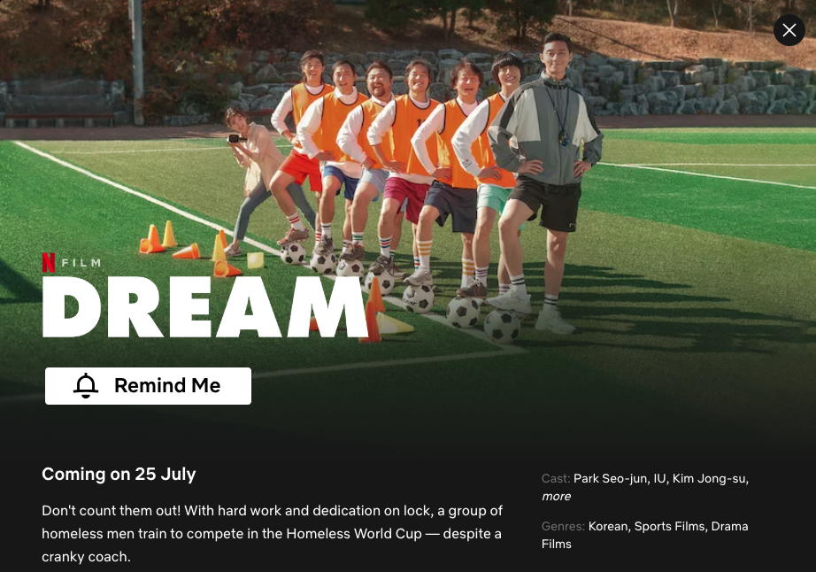The image size is (816, 572).
Task: Expand the cast list via 'more'
Action: 557,496
